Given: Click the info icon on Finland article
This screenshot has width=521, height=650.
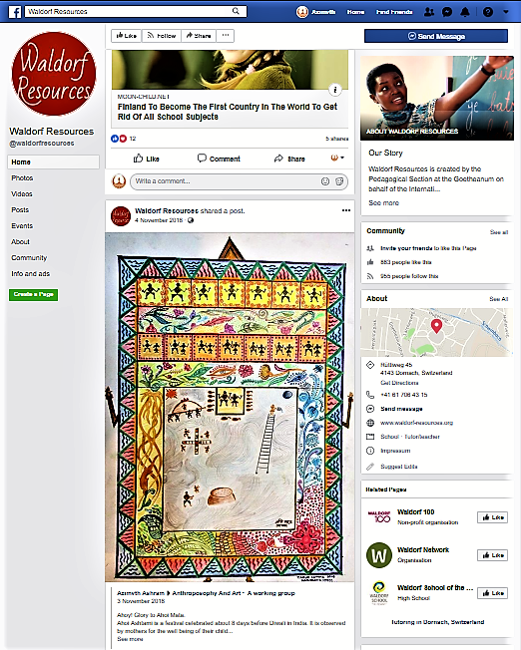Looking at the screenshot, I should click(335, 89).
